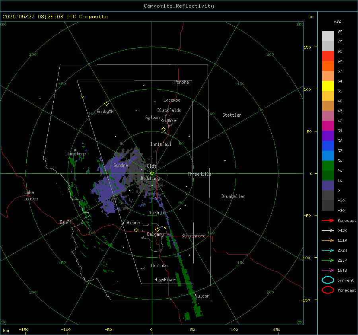Click the HighRiver city label
This screenshot has width=358, height=335.
pyautogui.click(x=165, y=280)
